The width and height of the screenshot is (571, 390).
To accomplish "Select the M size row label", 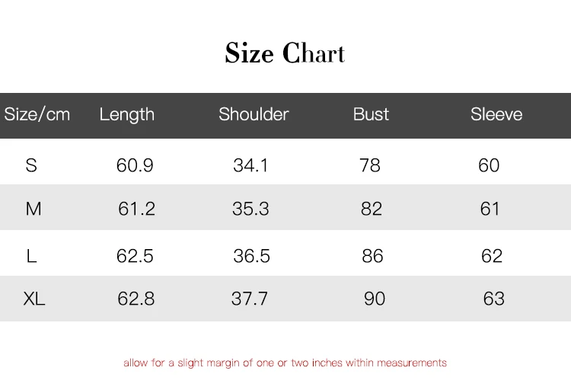I will (x=33, y=209).
